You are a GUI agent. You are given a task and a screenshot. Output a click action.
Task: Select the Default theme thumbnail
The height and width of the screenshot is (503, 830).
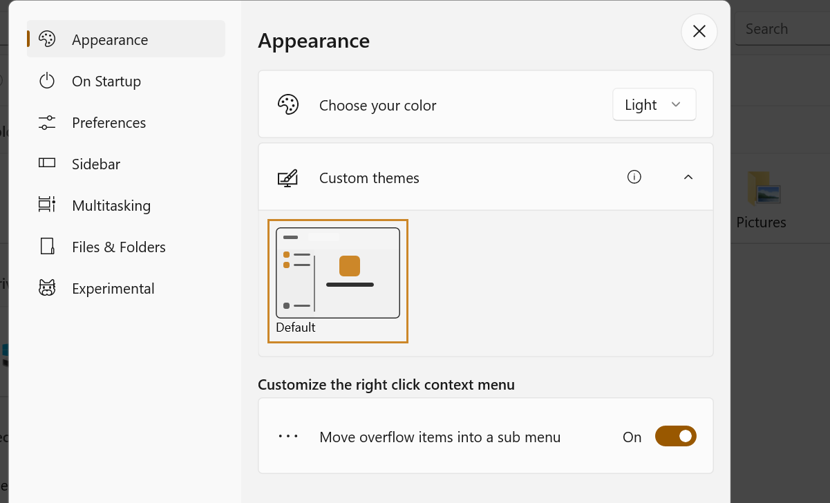pos(338,274)
